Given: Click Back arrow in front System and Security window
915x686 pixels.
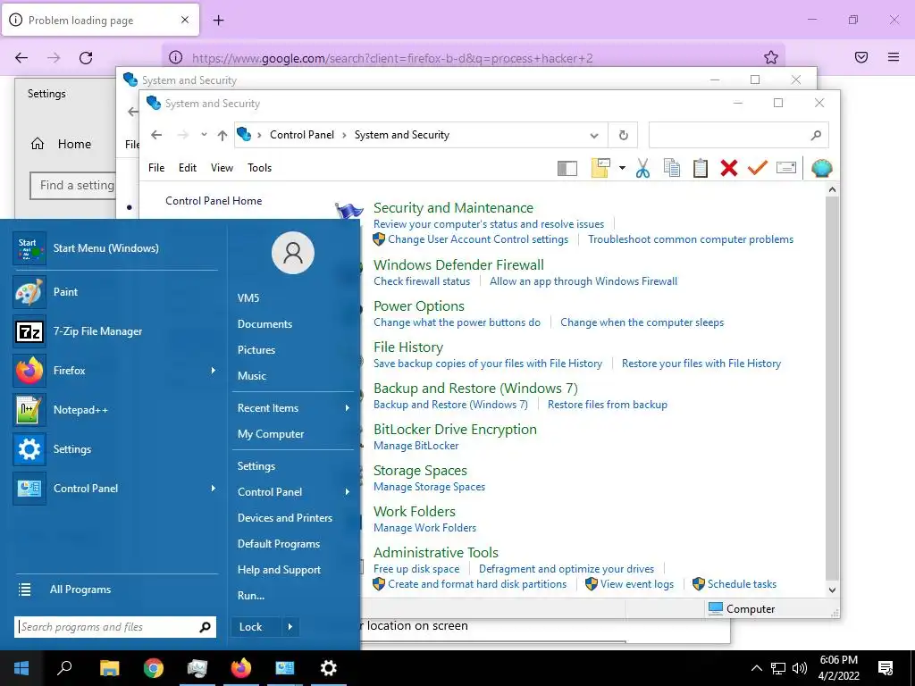Looking at the screenshot, I should [156, 136].
